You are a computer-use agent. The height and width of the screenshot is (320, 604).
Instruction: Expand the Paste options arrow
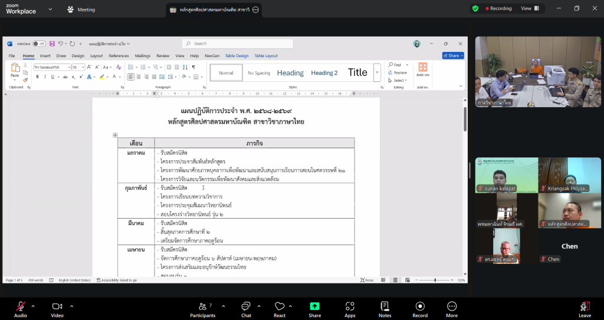[x=15, y=80]
